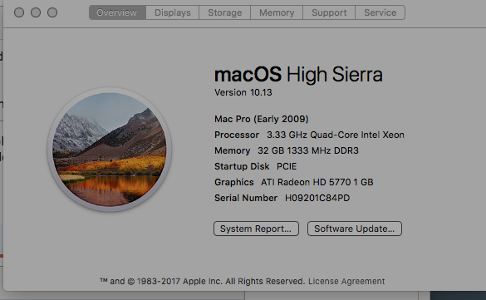Click the processor value 3.33 GHz Quad-Core
Screen dimensions: 486x300
tap(336, 135)
